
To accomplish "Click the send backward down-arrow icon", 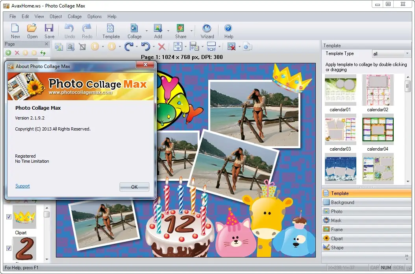I will (112, 46).
